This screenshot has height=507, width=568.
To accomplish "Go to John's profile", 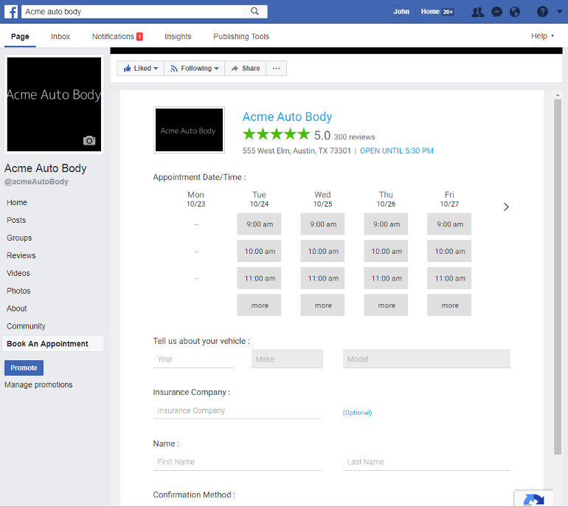I will coord(401,12).
